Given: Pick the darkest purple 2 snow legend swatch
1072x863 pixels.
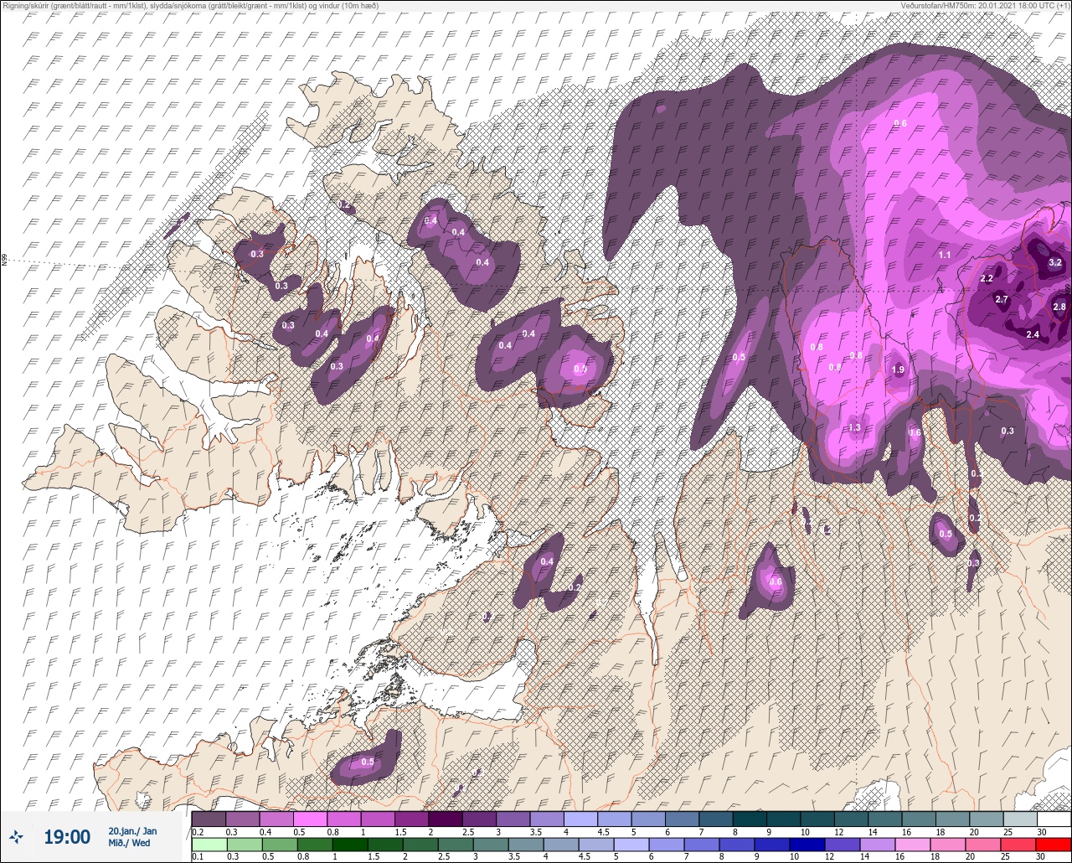Looking at the screenshot, I should (x=446, y=819).
